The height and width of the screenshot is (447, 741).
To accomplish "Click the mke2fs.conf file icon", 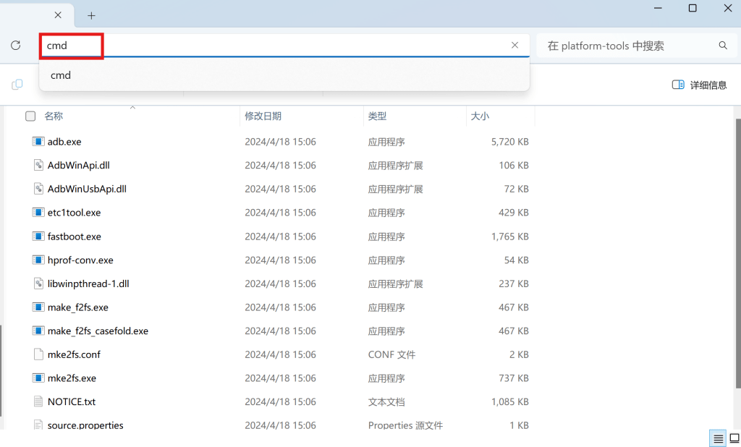I will click(x=38, y=354).
